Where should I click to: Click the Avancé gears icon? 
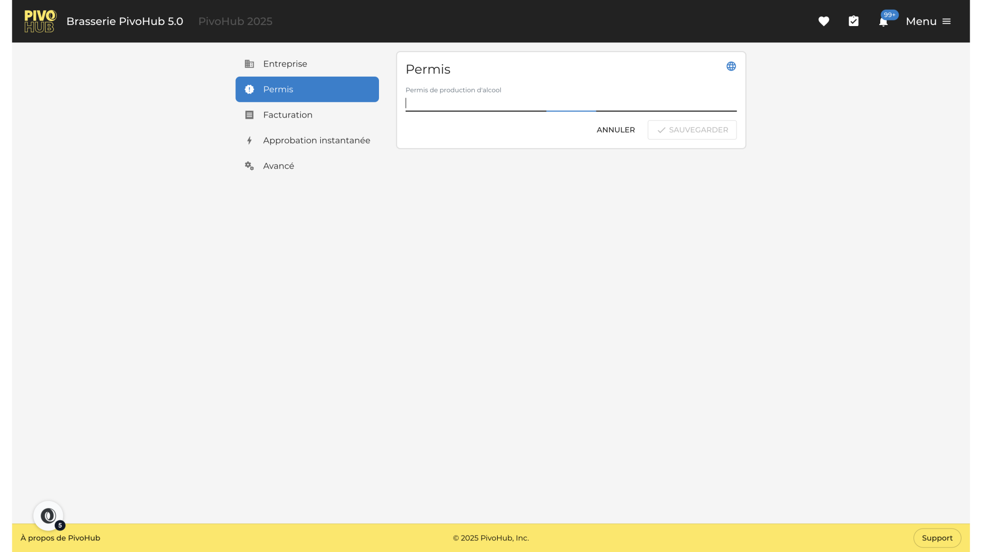point(250,166)
